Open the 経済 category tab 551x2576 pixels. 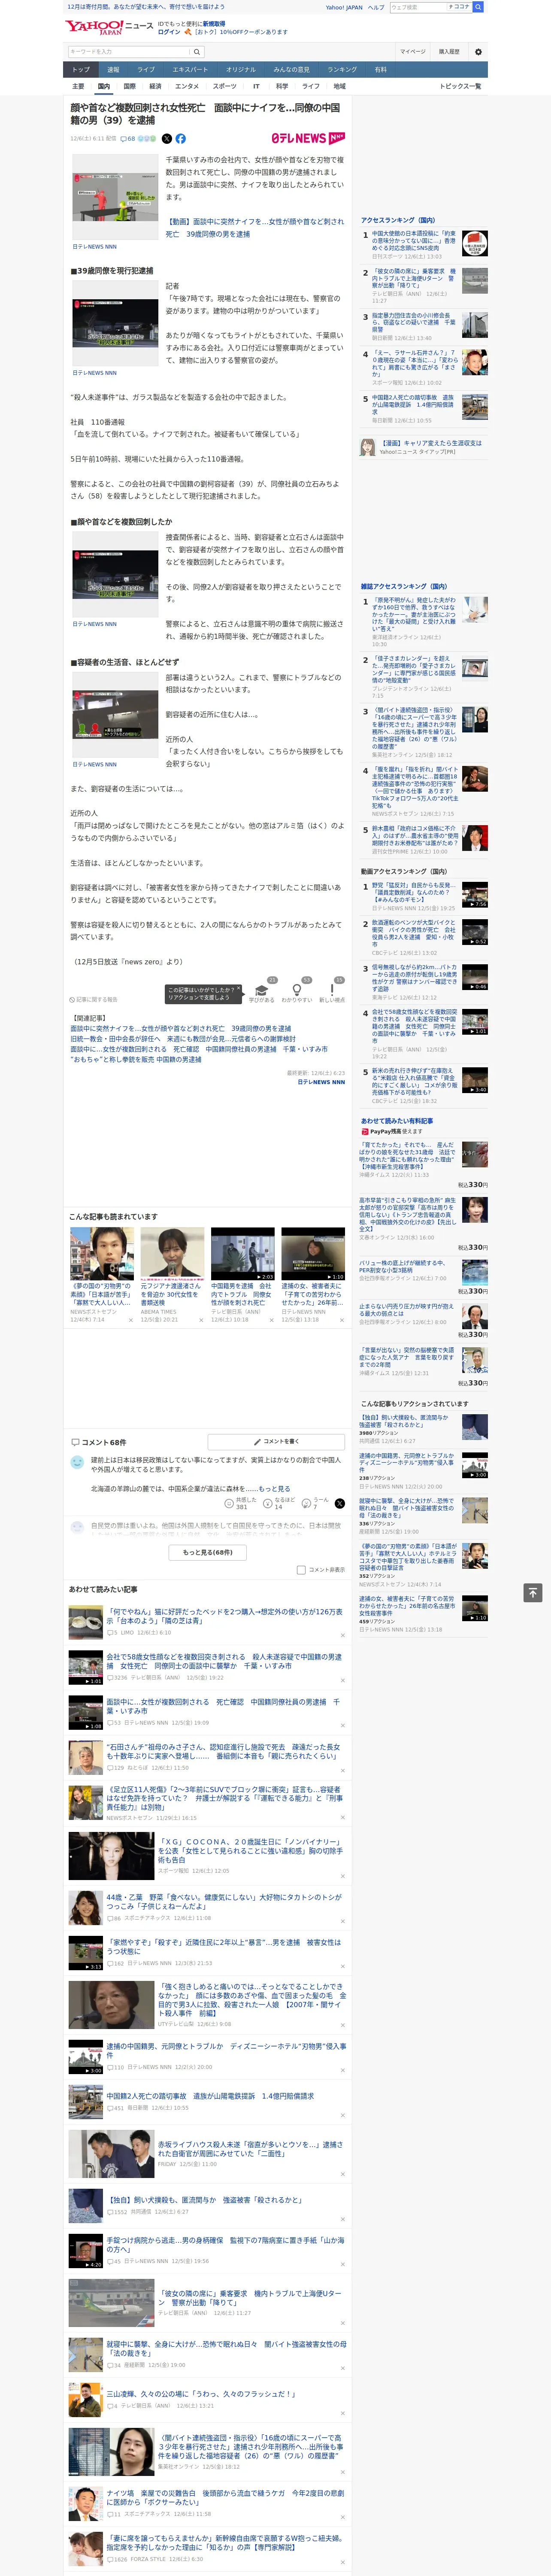click(x=155, y=86)
